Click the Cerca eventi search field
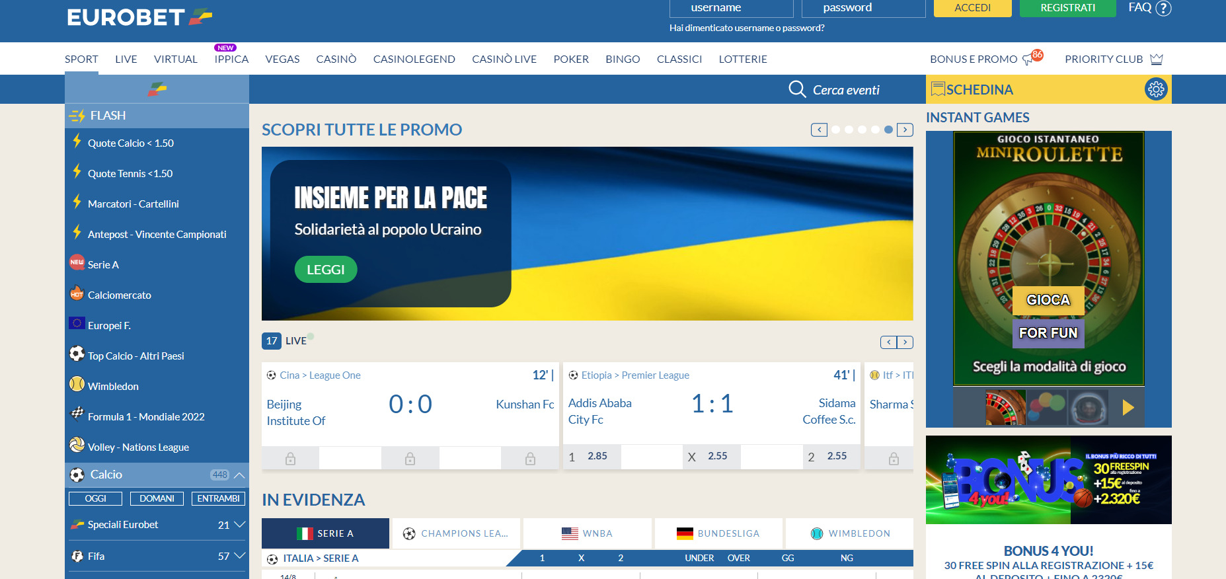 (x=846, y=90)
